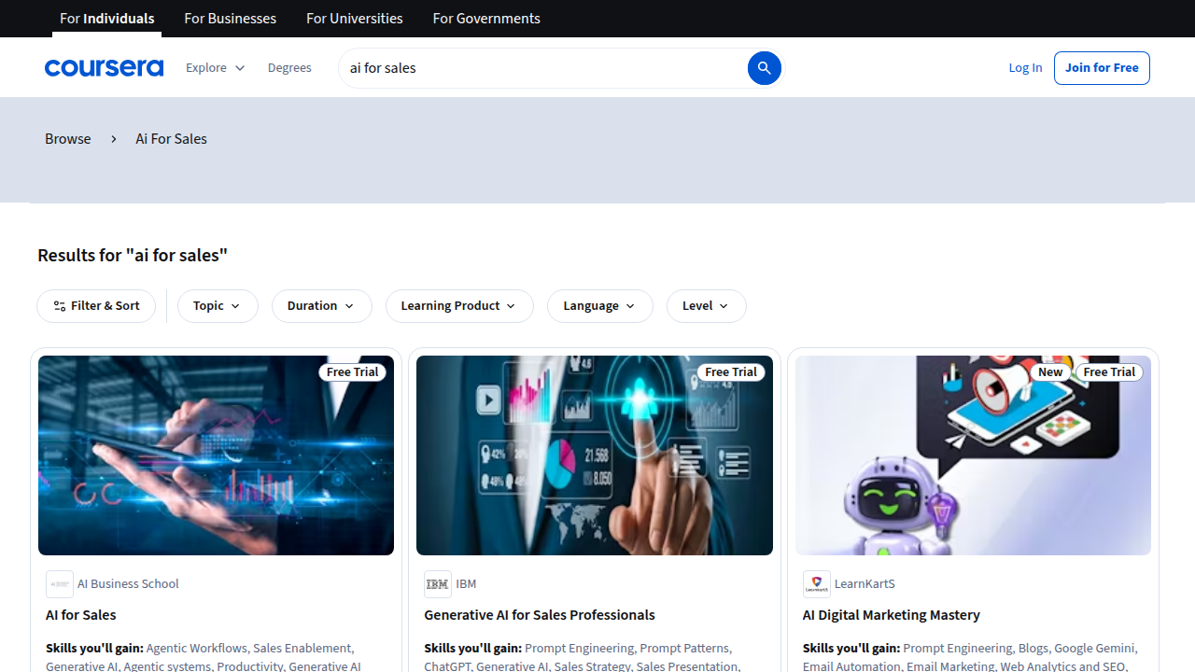Image resolution: width=1195 pixels, height=672 pixels.
Task: Click the Log In link
Action: coord(1025,68)
